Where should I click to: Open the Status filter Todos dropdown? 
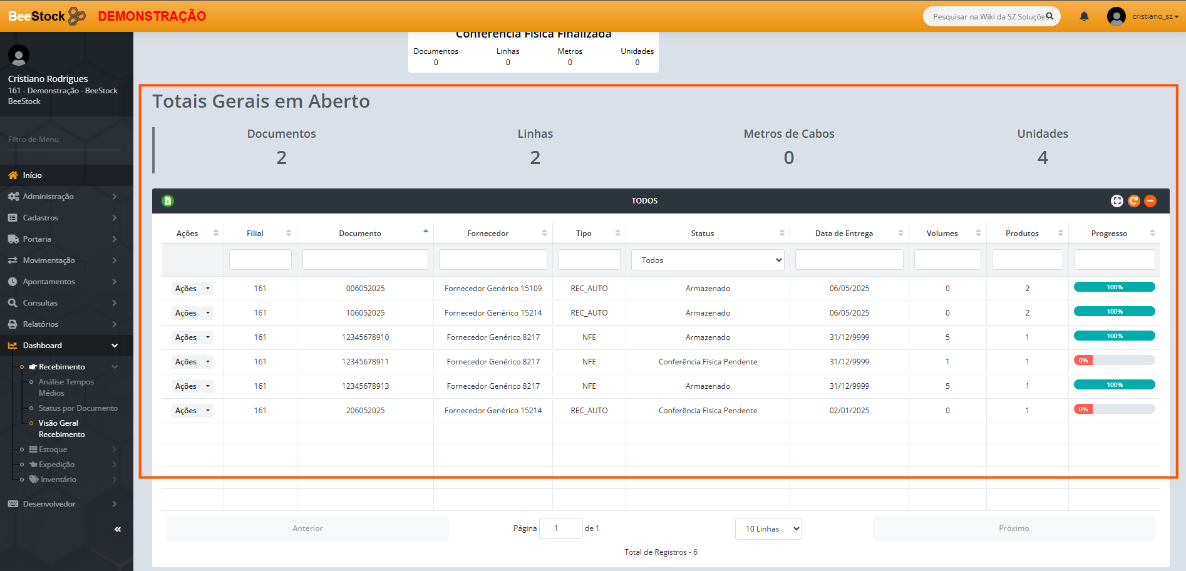tap(708, 260)
